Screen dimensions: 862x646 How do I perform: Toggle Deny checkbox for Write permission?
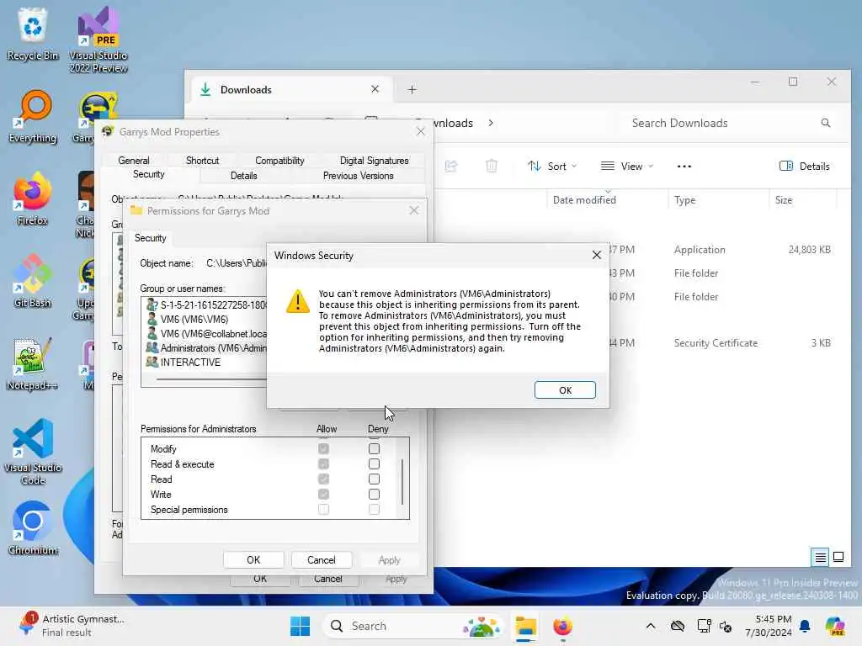(374, 495)
